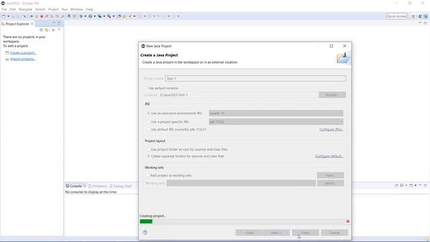Viewport: 430px width, 242px height.
Task: Open the Navigate menu
Action: [26, 9]
